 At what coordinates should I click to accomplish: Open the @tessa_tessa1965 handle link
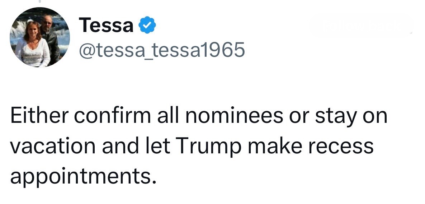(x=161, y=50)
